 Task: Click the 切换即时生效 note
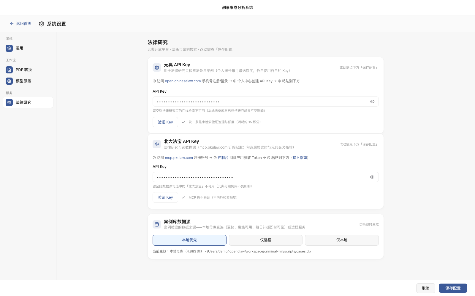click(x=369, y=224)
